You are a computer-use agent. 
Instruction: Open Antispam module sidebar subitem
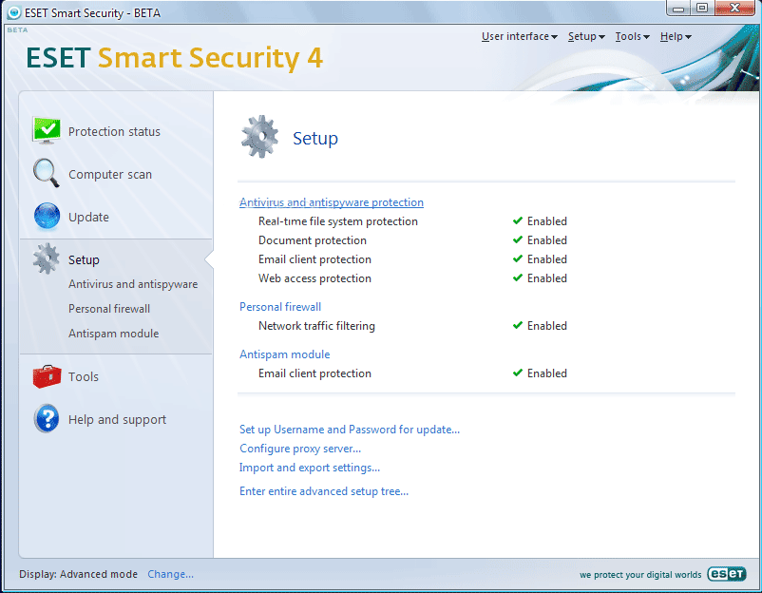(x=114, y=334)
